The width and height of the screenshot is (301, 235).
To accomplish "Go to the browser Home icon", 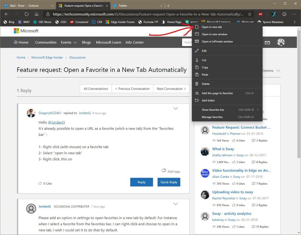I will [36, 14].
